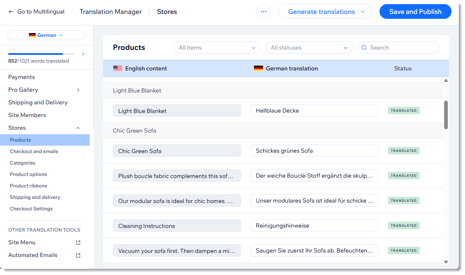Focus the Search input field
Screen dimensions: 465x275
point(398,47)
